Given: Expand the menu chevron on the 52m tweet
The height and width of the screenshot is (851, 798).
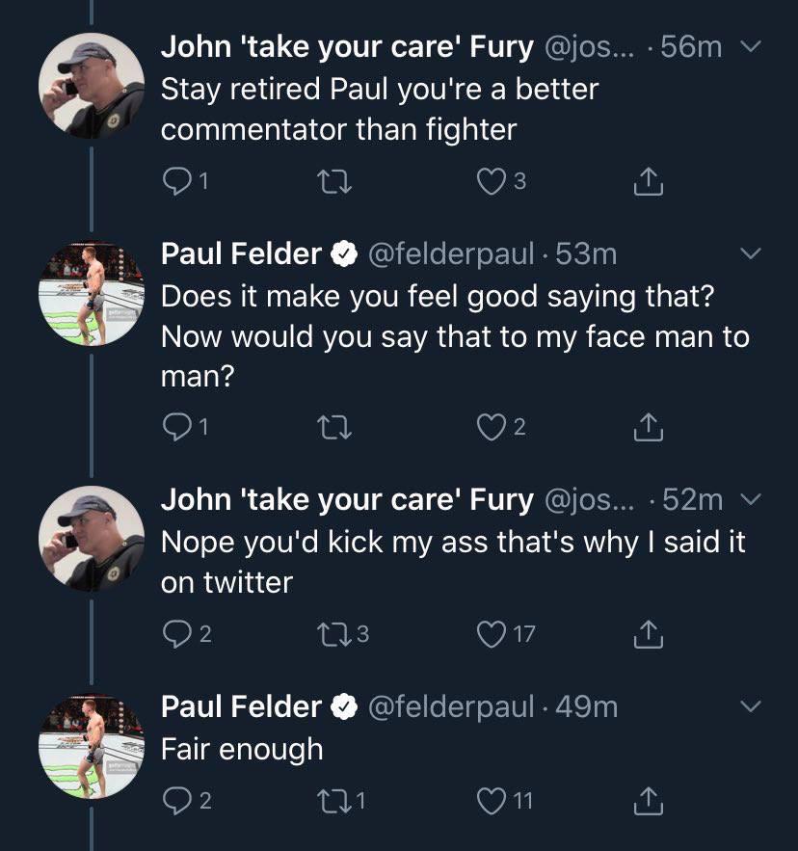Looking at the screenshot, I should (x=752, y=499).
